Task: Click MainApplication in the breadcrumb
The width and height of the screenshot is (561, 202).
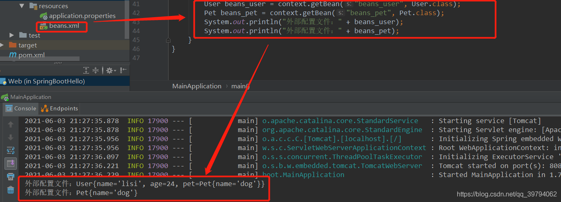Action: [197, 86]
